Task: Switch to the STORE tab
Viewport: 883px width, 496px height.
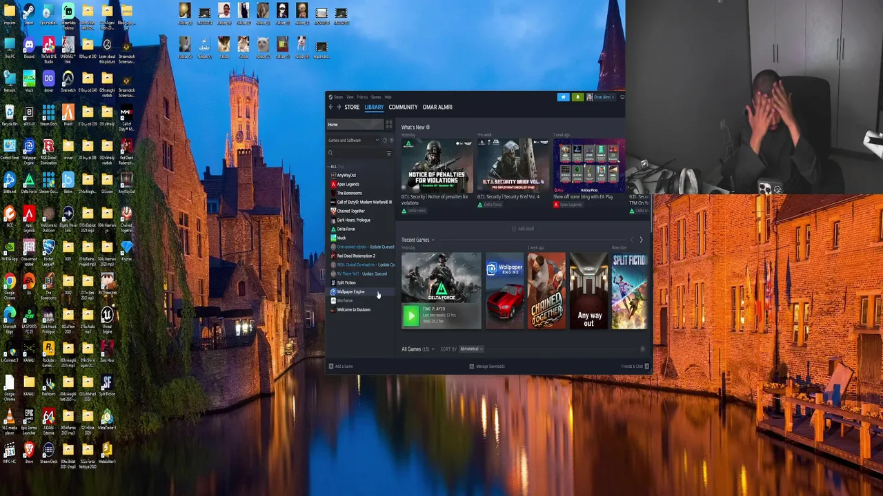Action: point(352,107)
